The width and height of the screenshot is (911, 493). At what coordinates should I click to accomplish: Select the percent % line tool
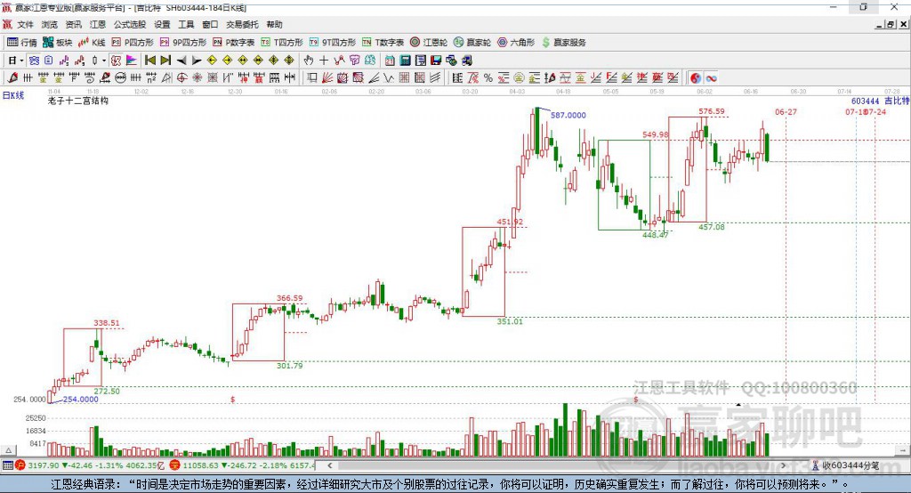point(488,78)
